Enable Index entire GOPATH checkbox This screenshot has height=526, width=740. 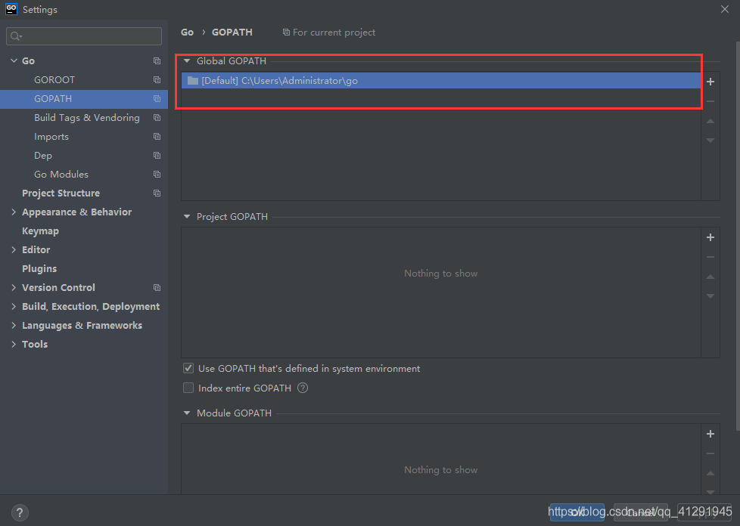(x=188, y=388)
